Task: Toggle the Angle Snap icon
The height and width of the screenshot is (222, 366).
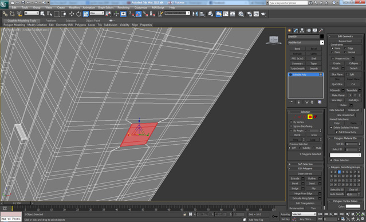Action: [139, 14]
